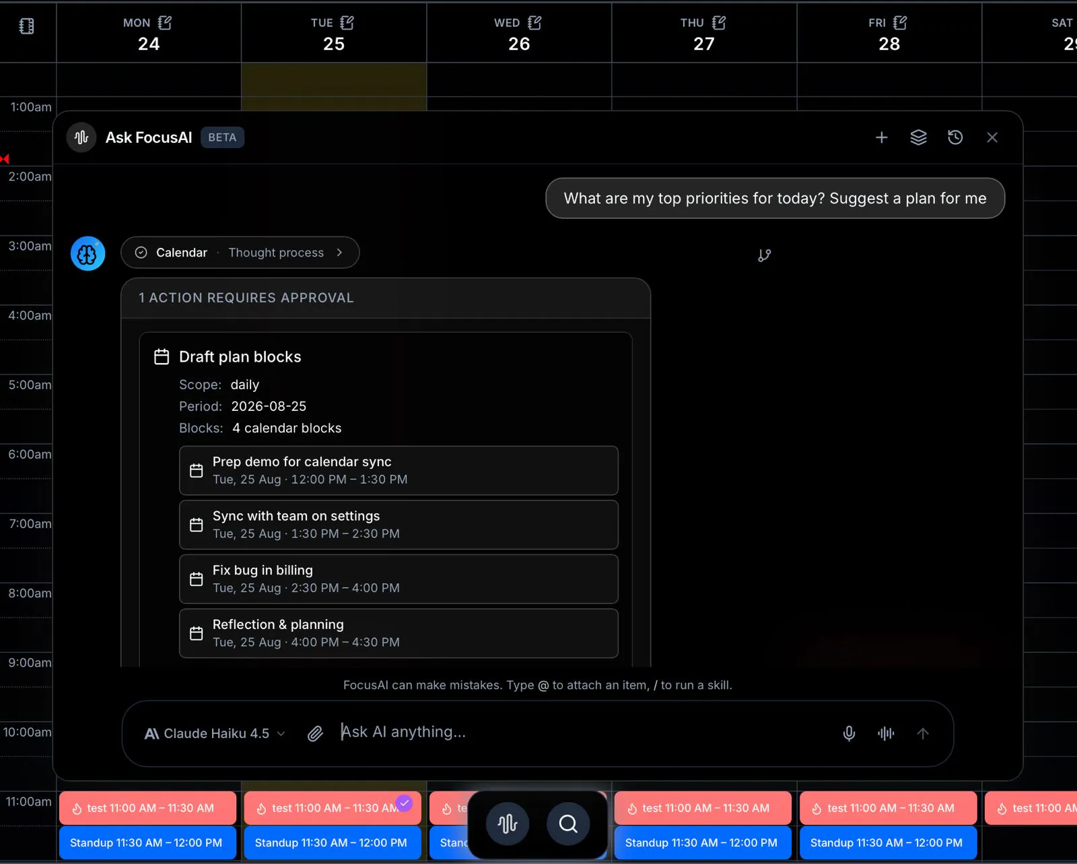The height and width of the screenshot is (864, 1077).
Task: Click the BETA badge
Action: coord(222,137)
